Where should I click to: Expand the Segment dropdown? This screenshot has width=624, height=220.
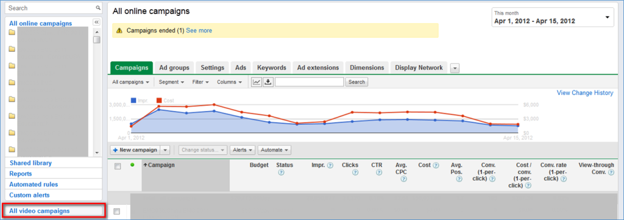171,82
